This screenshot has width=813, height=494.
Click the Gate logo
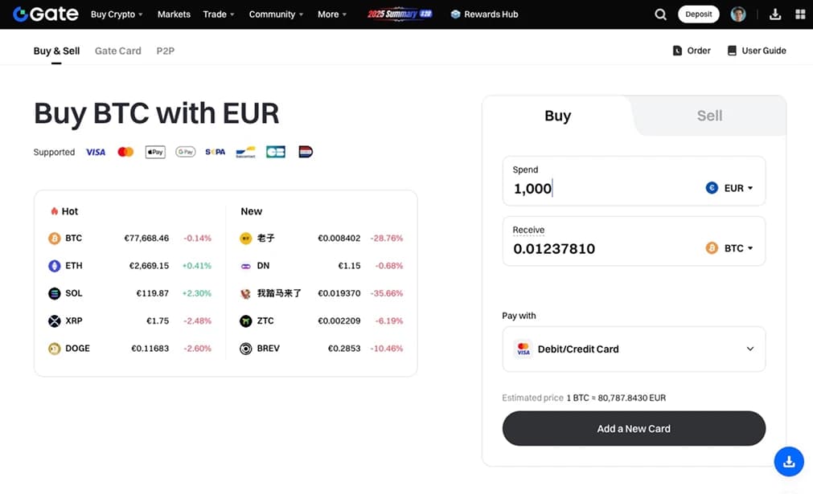46,14
